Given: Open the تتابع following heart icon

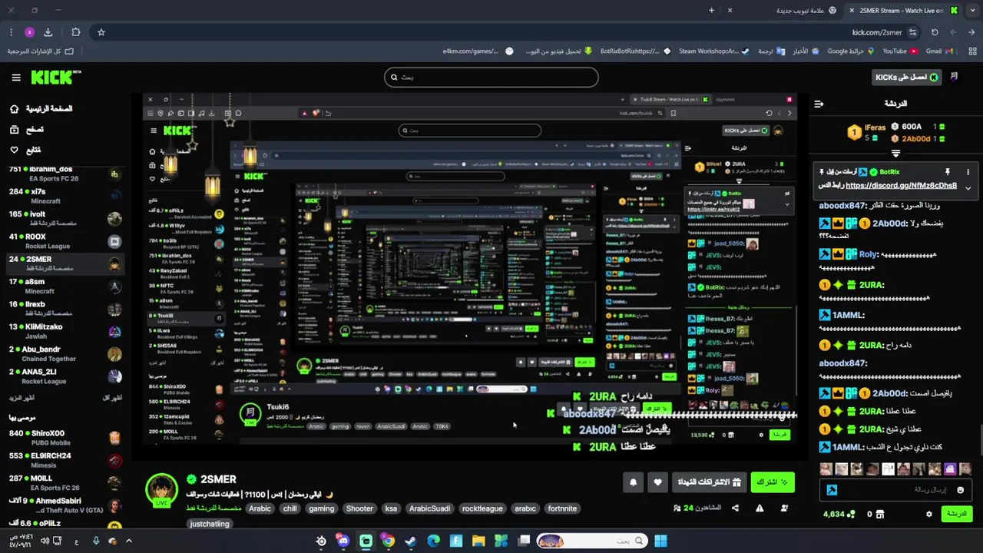Looking at the screenshot, I should tap(14, 150).
